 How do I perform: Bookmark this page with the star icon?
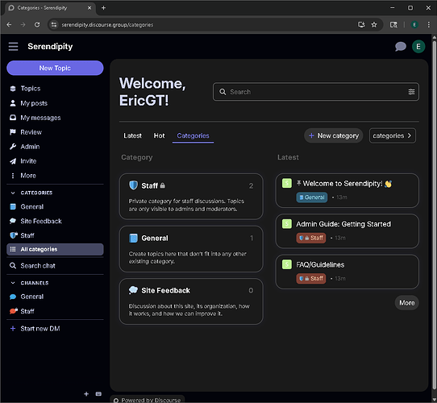[x=374, y=25]
